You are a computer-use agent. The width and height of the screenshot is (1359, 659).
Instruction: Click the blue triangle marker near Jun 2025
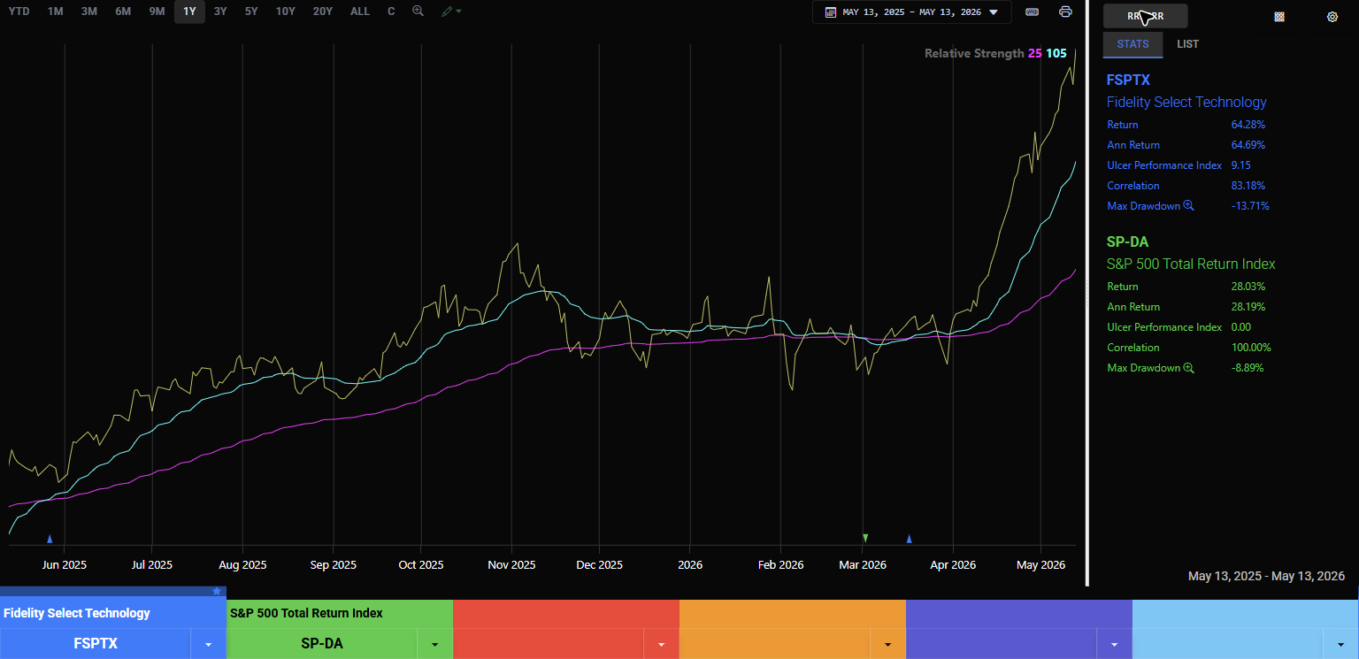(50, 538)
